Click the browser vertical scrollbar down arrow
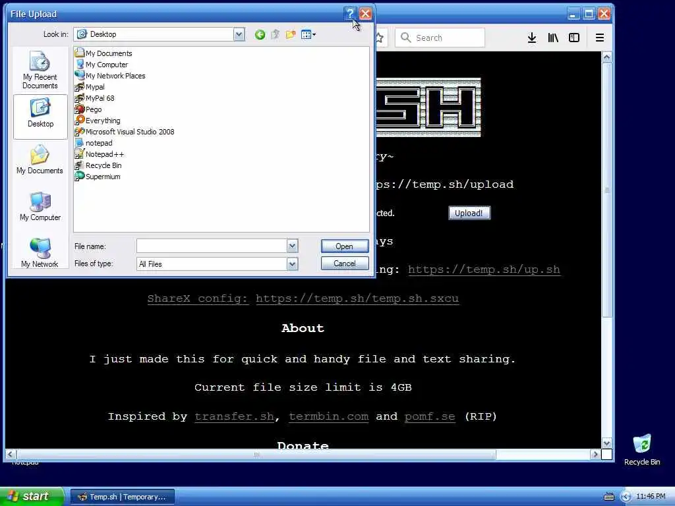 [606, 443]
